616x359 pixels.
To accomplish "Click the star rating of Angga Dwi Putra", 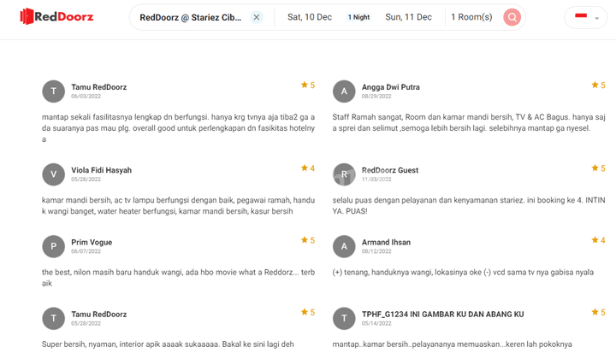I will tap(598, 85).
